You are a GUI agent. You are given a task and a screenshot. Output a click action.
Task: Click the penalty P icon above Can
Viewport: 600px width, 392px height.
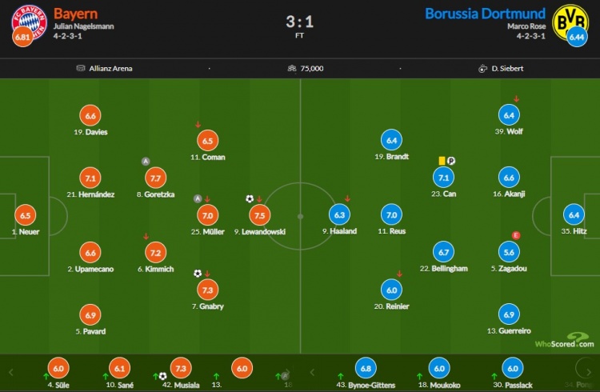pos(450,161)
